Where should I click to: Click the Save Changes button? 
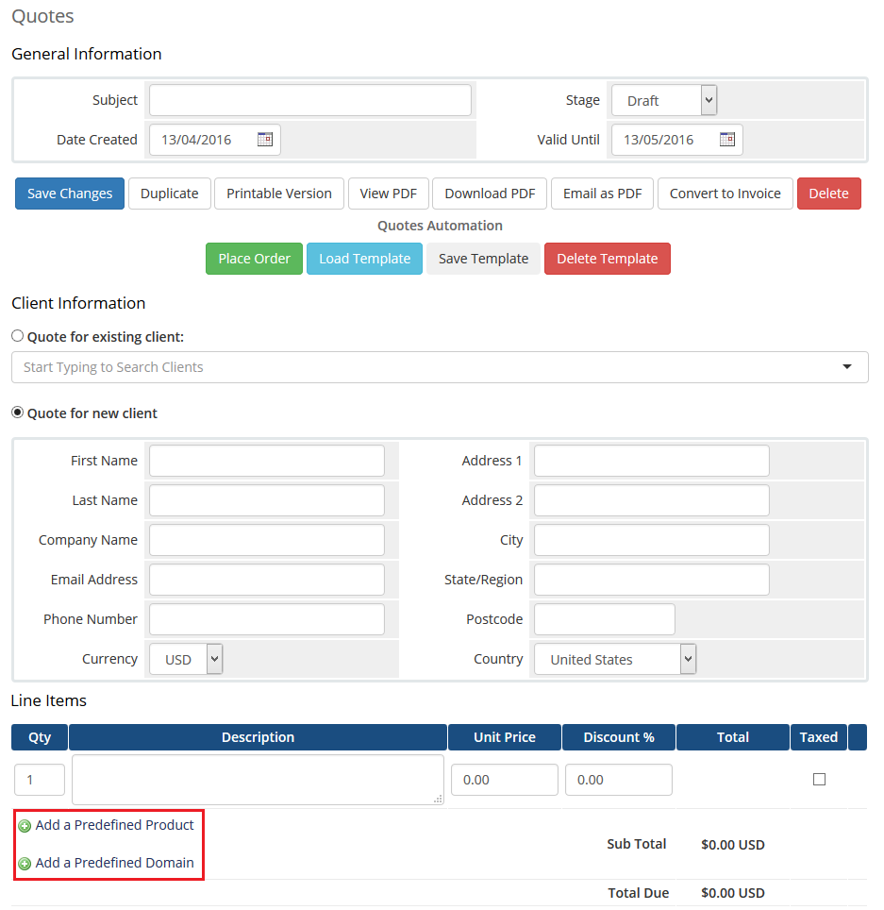pos(70,194)
